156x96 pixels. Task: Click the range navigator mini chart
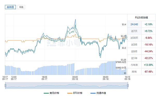tap(67, 86)
